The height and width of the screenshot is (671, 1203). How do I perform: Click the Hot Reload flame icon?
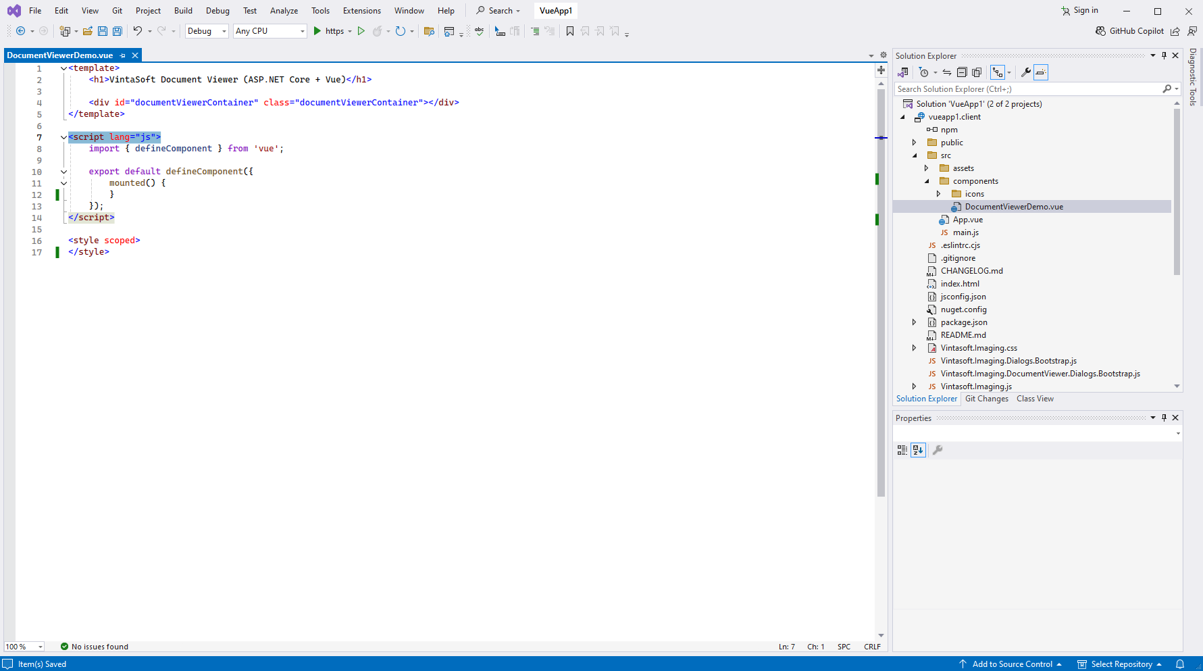[x=378, y=31]
